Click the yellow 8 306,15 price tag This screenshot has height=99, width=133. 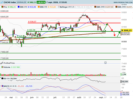coord(127,30)
